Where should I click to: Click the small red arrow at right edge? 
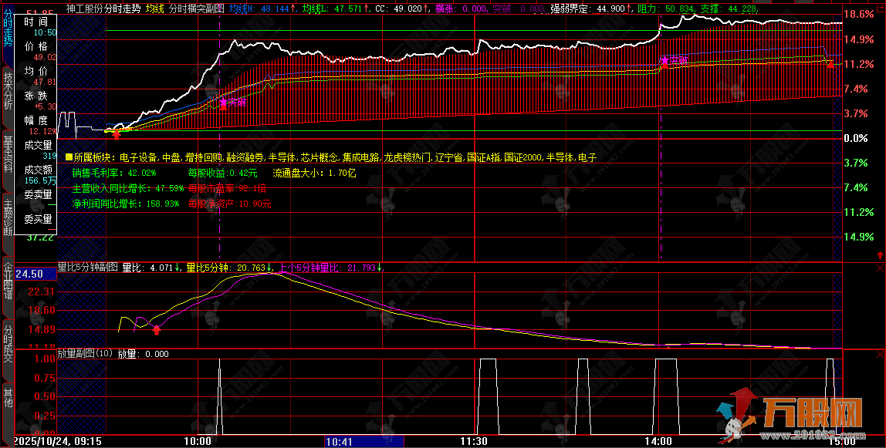(x=881, y=253)
